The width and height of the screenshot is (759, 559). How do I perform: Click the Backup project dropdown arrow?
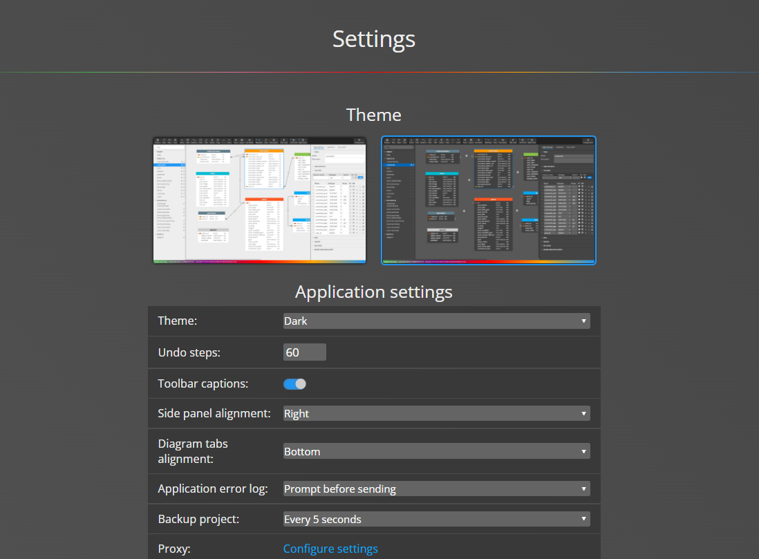(x=584, y=519)
